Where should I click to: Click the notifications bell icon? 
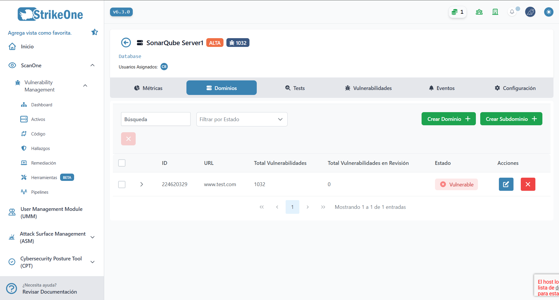pos(512,12)
